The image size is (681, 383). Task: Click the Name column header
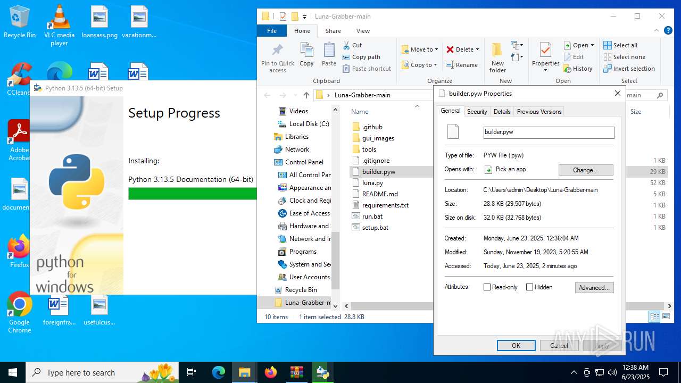pyautogui.click(x=360, y=112)
